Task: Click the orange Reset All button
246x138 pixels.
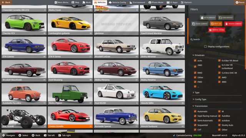Action: tap(216, 24)
